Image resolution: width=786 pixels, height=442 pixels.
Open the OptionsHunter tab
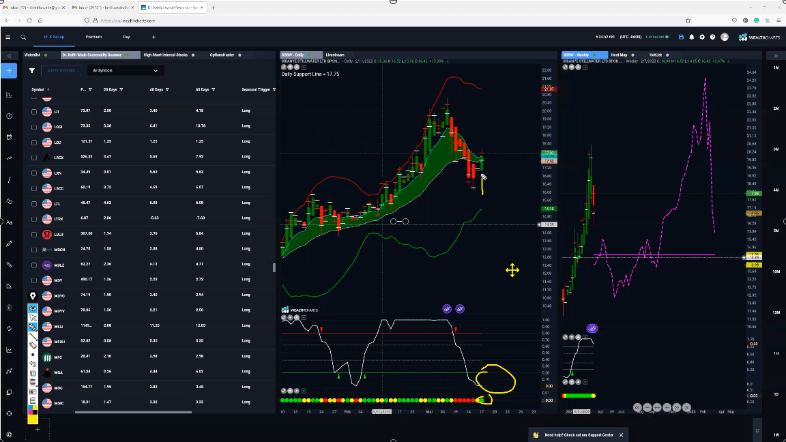[x=222, y=55]
